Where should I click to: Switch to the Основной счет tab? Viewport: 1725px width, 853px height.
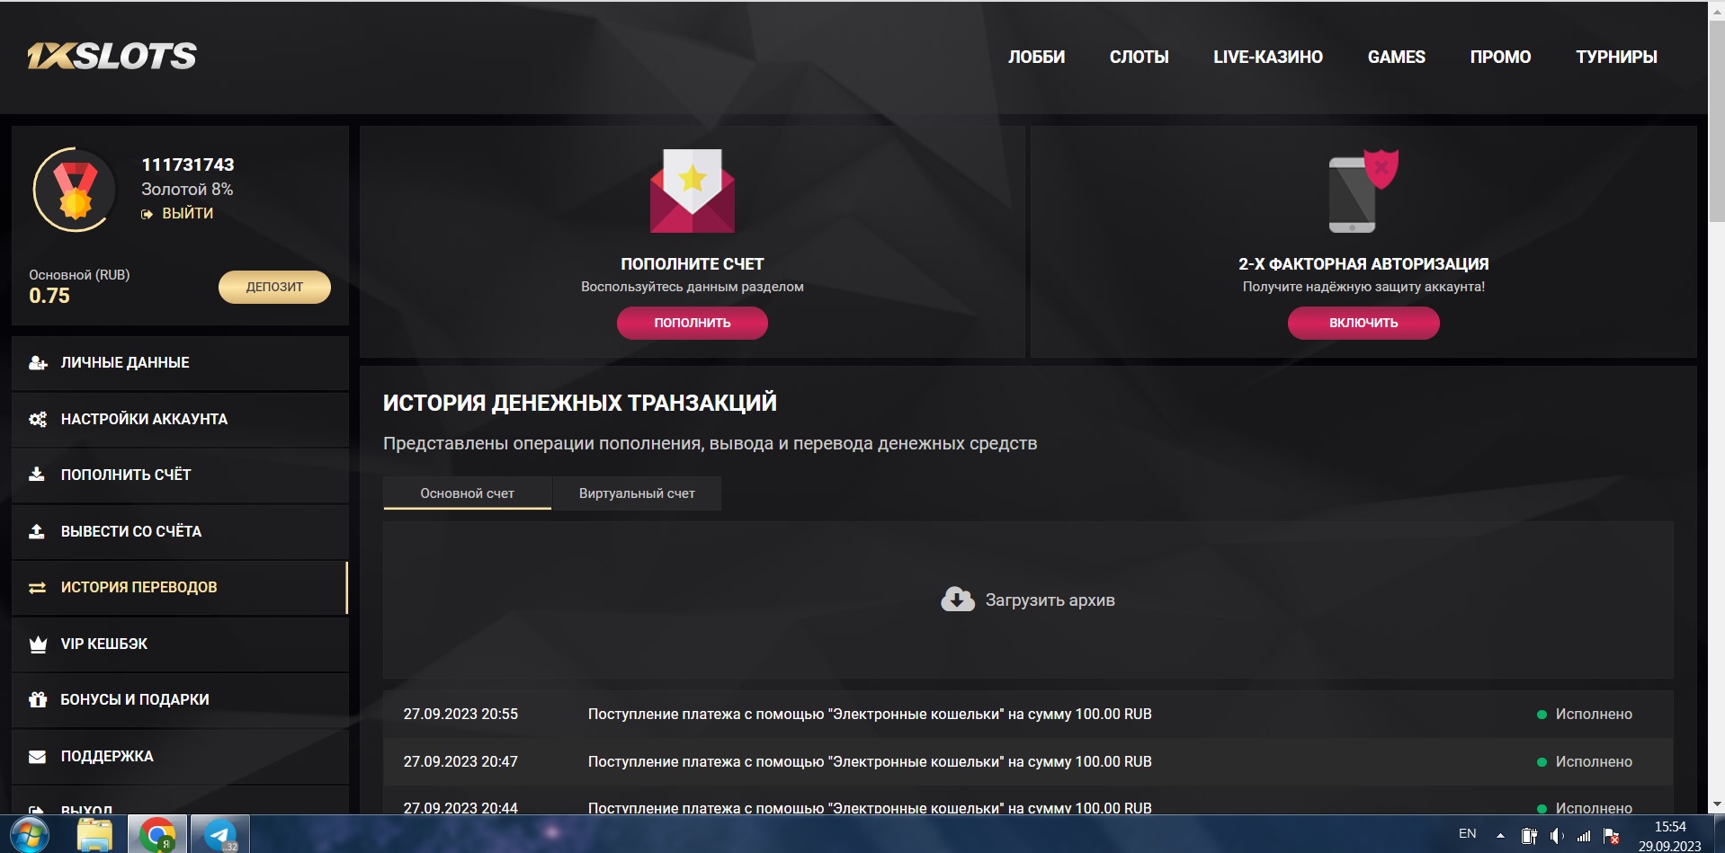click(x=467, y=493)
